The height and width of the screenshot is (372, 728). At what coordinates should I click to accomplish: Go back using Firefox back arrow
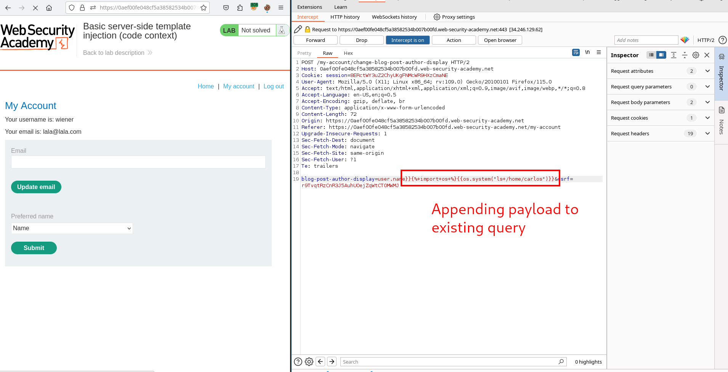point(8,8)
